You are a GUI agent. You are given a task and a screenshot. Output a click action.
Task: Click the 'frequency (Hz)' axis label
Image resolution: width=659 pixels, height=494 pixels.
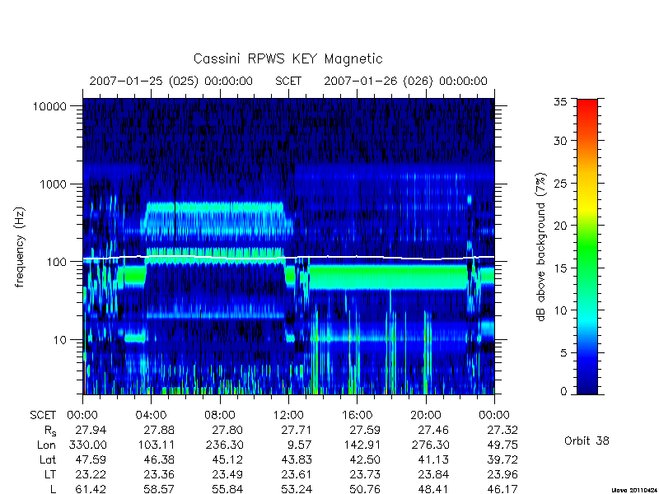(19, 247)
